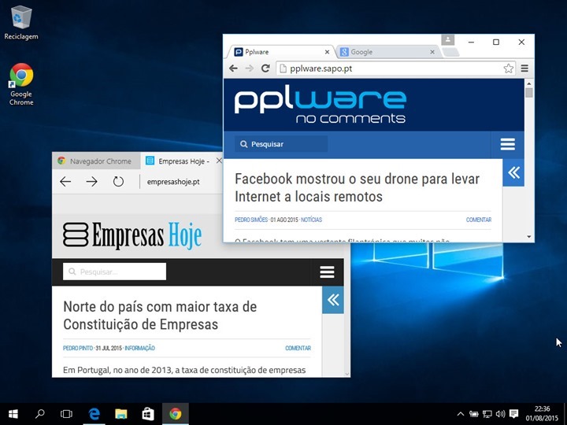Open Google Chrome from the taskbar
This screenshot has width=567, height=425.
176,414
